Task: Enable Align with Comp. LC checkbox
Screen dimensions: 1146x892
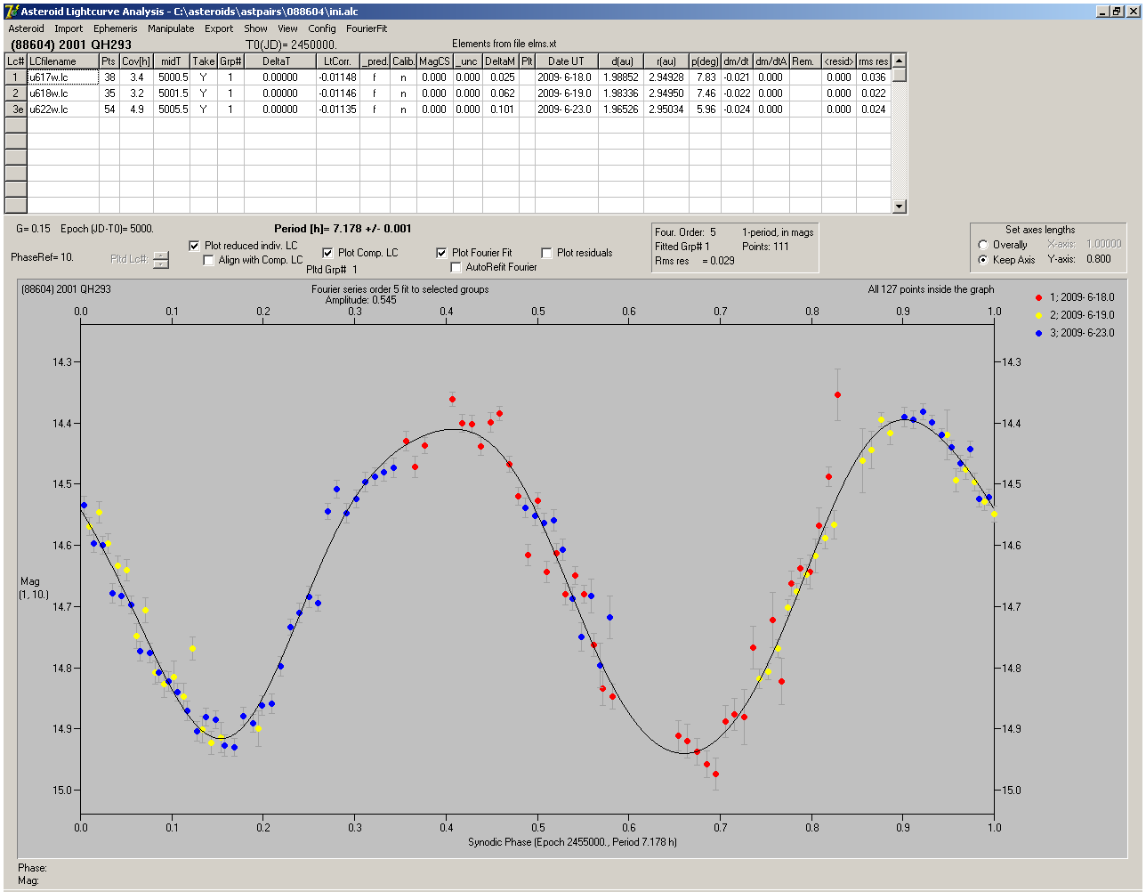Action: click(x=209, y=260)
